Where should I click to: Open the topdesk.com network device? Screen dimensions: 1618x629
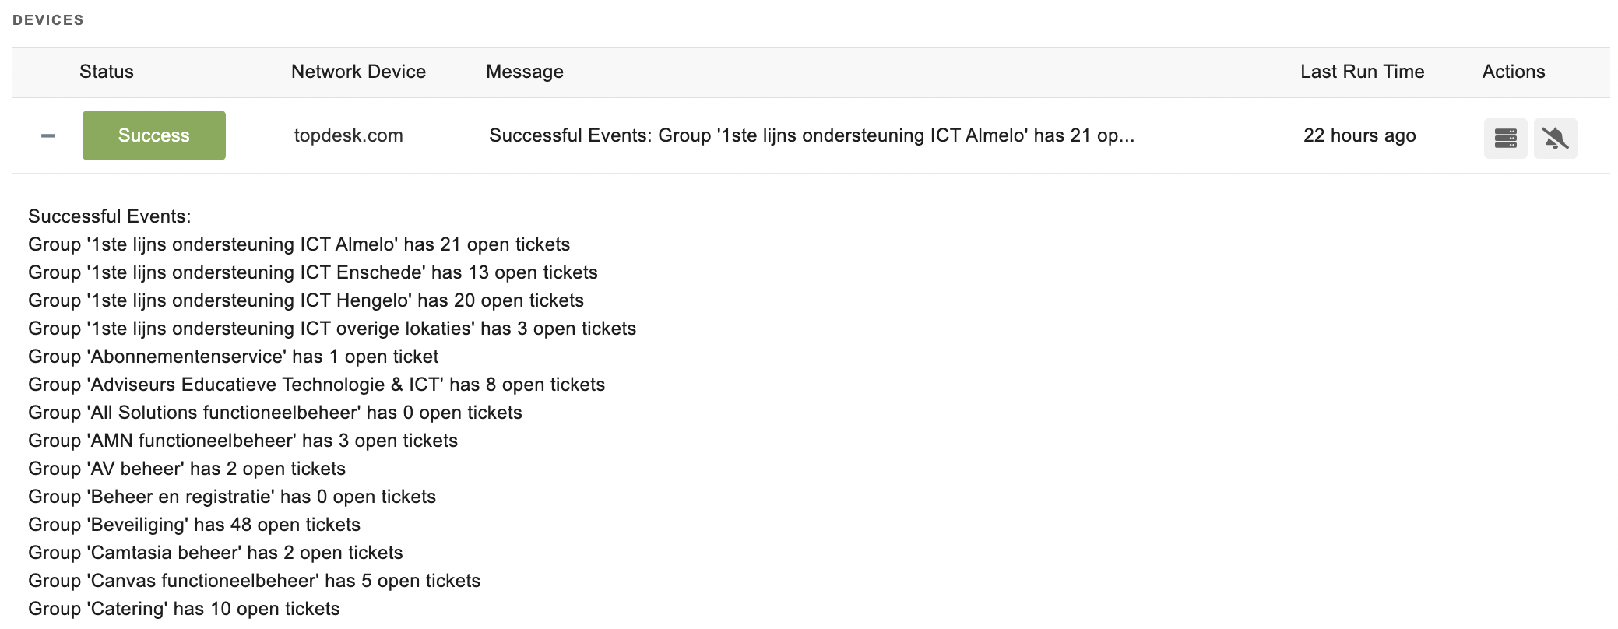(x=348, y=135)
